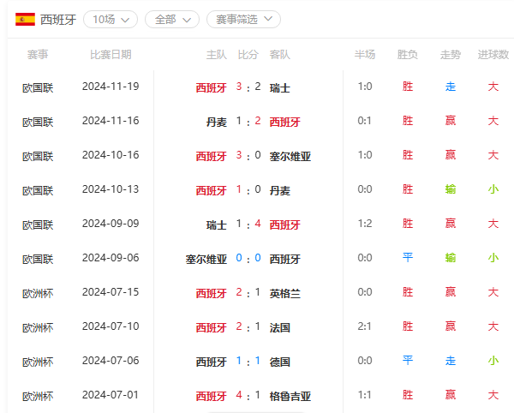
Task: Click 欧洲杯 in the 2024-07-01 row
Action: 38,396
